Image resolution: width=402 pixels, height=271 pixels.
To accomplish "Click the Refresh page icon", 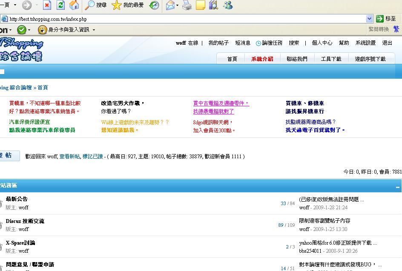I will tap(60, 5).
